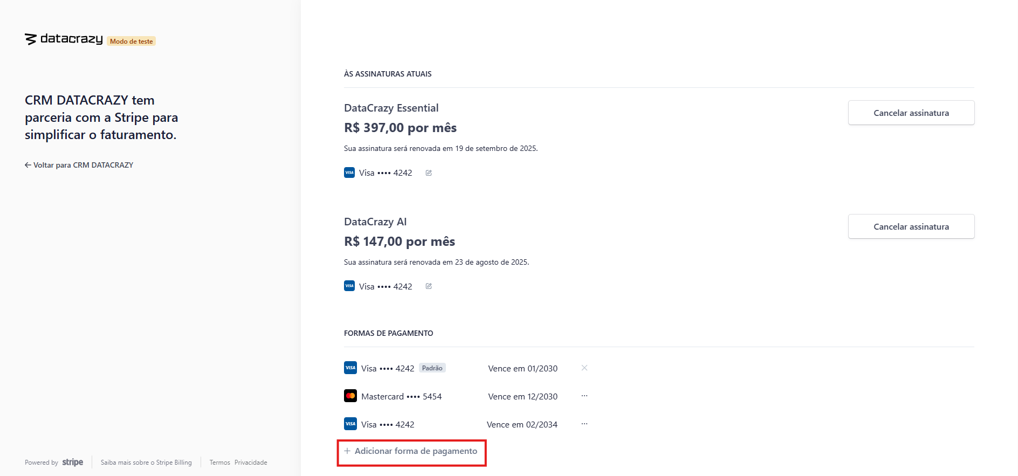Edit payment method for DataCrazy Essential

(x=429, y=173)
